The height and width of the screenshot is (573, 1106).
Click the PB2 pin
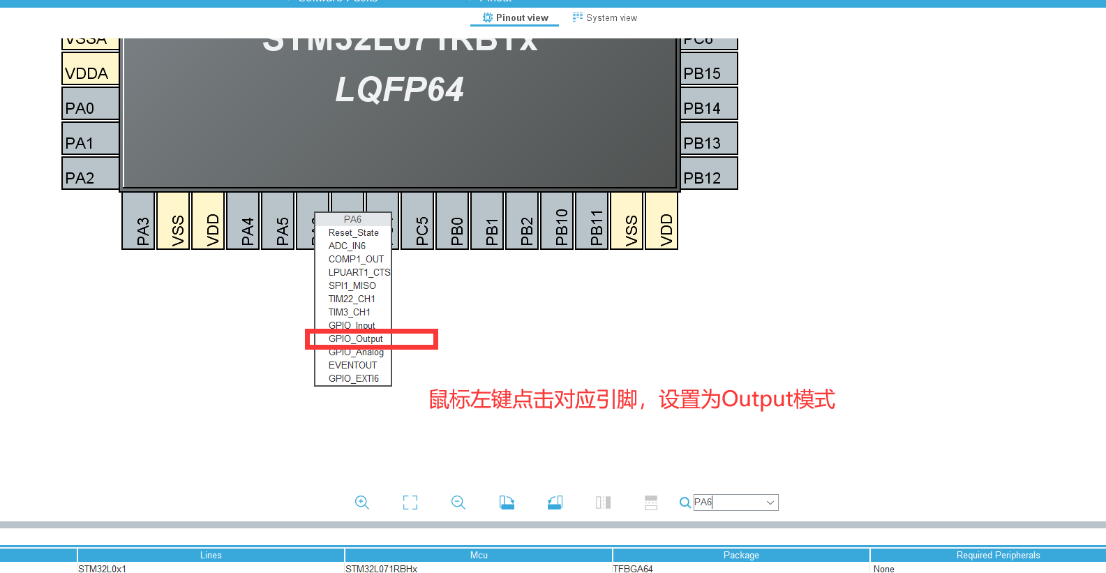click(522, 221)
